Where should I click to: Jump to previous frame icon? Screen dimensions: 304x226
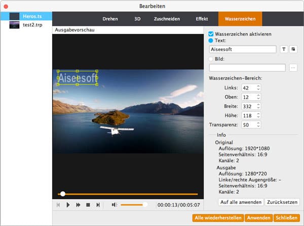pyautogui.click(x=58, y=205)
